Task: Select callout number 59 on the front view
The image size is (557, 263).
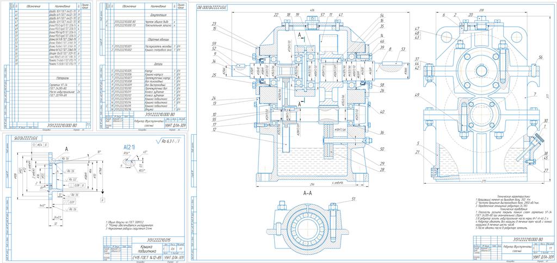Action: click(x=214, y=43)
